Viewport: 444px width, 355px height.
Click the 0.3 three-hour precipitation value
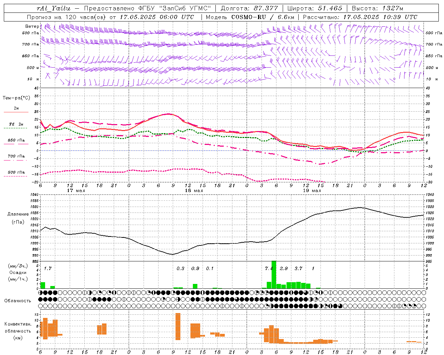coord(180,268)
